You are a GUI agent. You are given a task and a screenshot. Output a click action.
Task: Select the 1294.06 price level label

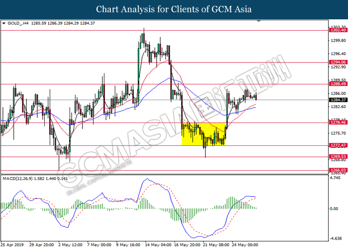[338, 62]
